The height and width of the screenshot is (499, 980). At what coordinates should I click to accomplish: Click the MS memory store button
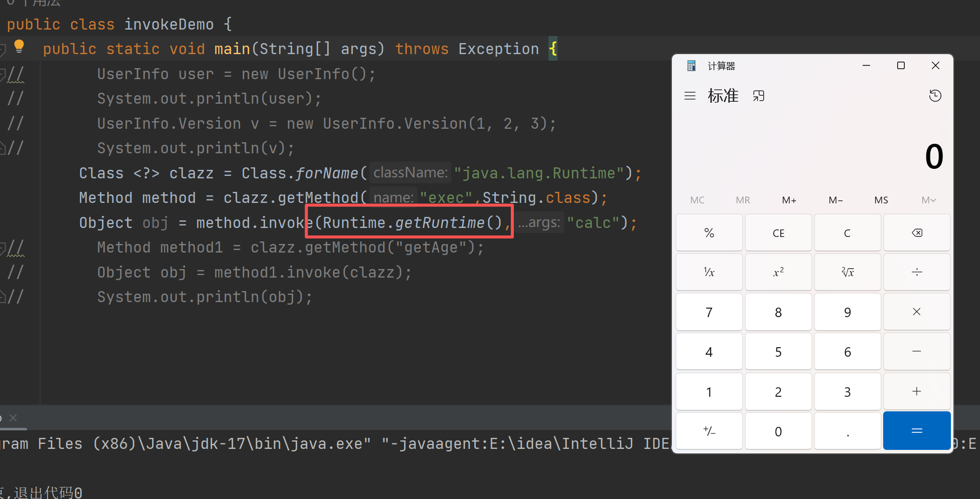(x=881, y=200)
